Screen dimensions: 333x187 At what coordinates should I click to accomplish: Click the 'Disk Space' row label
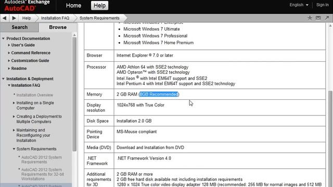click(97, 121)
